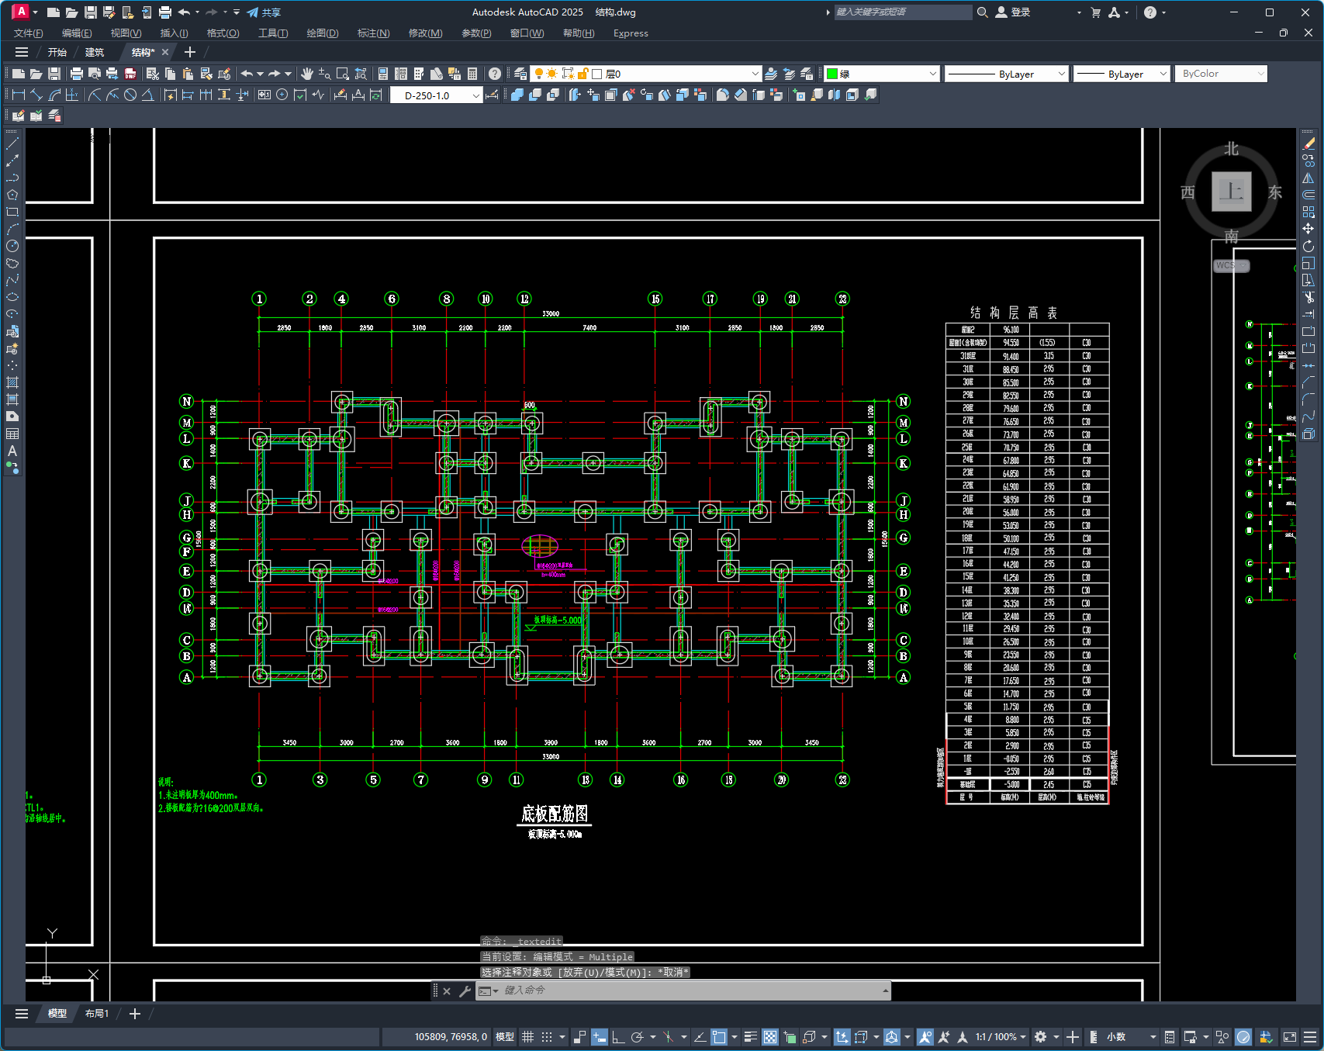
Task: Click the add layout plus button
Action: click(134, 1014)
